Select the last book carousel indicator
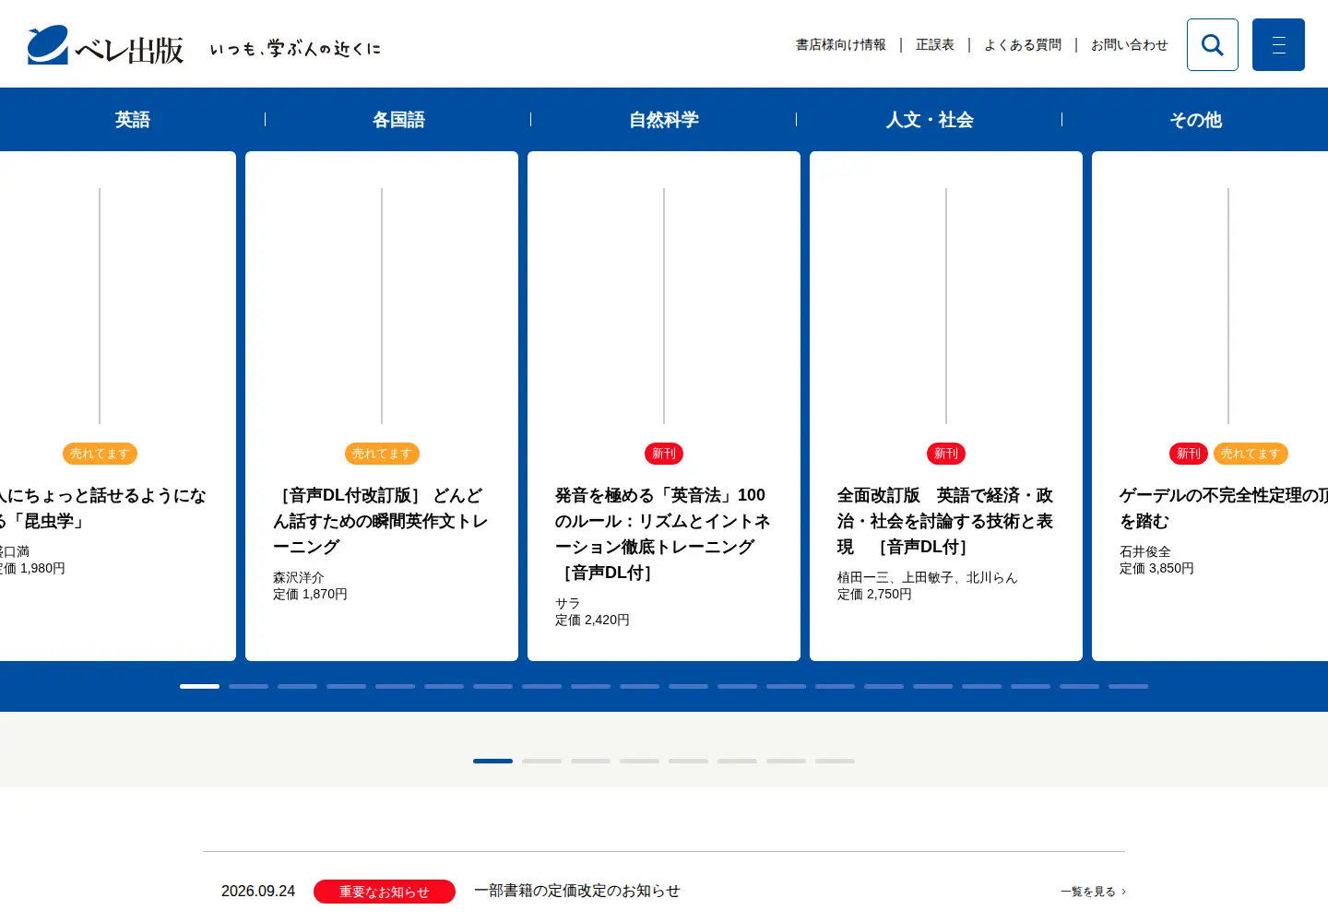1328x922 pixels. tap(1128, 686)
